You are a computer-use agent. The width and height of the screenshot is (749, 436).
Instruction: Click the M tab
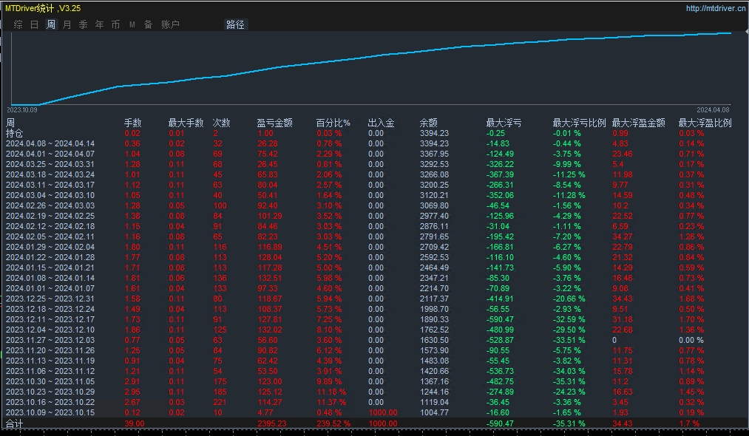click(132, 24)
